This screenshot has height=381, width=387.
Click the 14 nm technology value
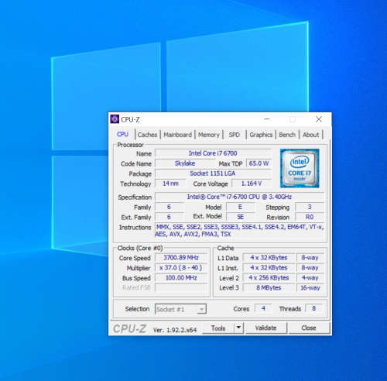tap(170, 184)
